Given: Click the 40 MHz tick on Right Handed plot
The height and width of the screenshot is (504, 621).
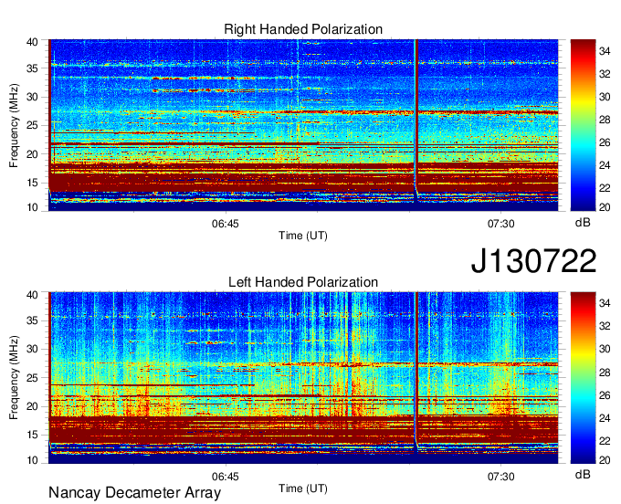Looking at the screenshot, I should [x=32, y=42].
